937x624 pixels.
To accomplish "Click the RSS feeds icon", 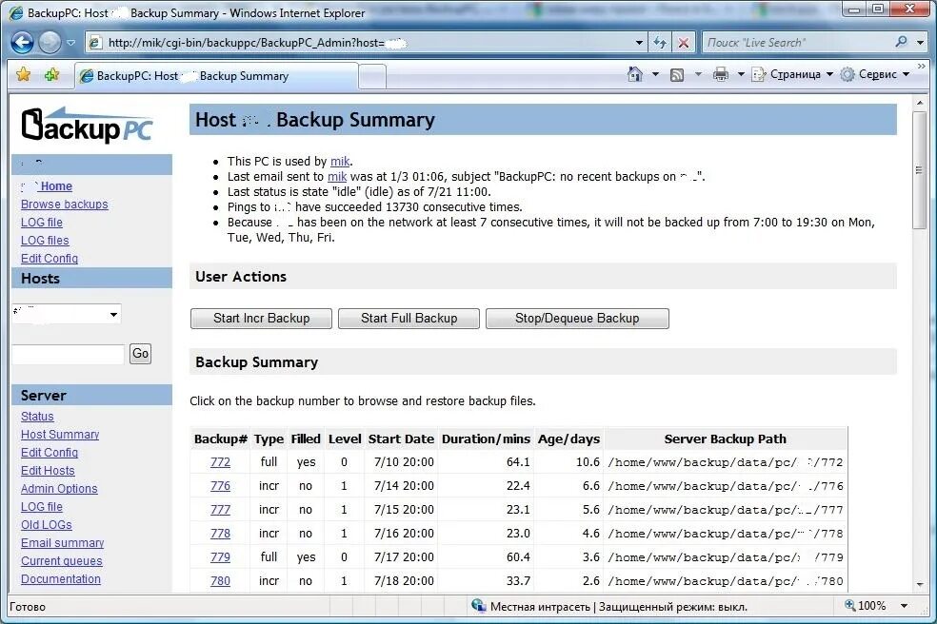I will click(676, 74).
